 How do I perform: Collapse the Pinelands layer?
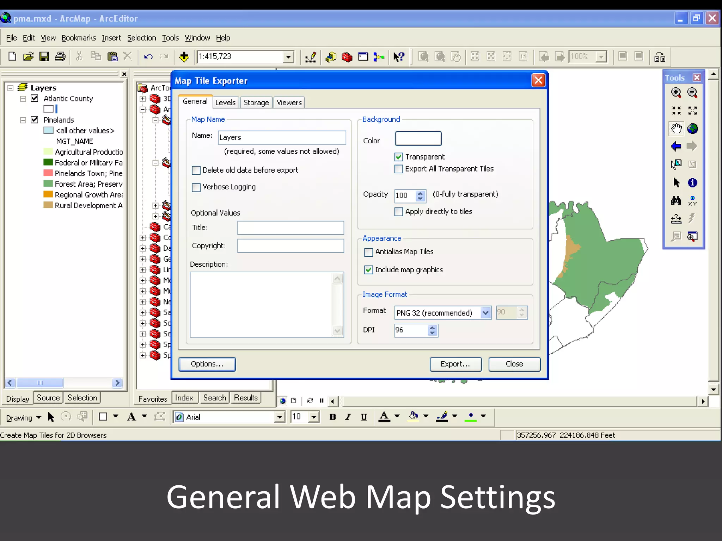tap(23, 120)
